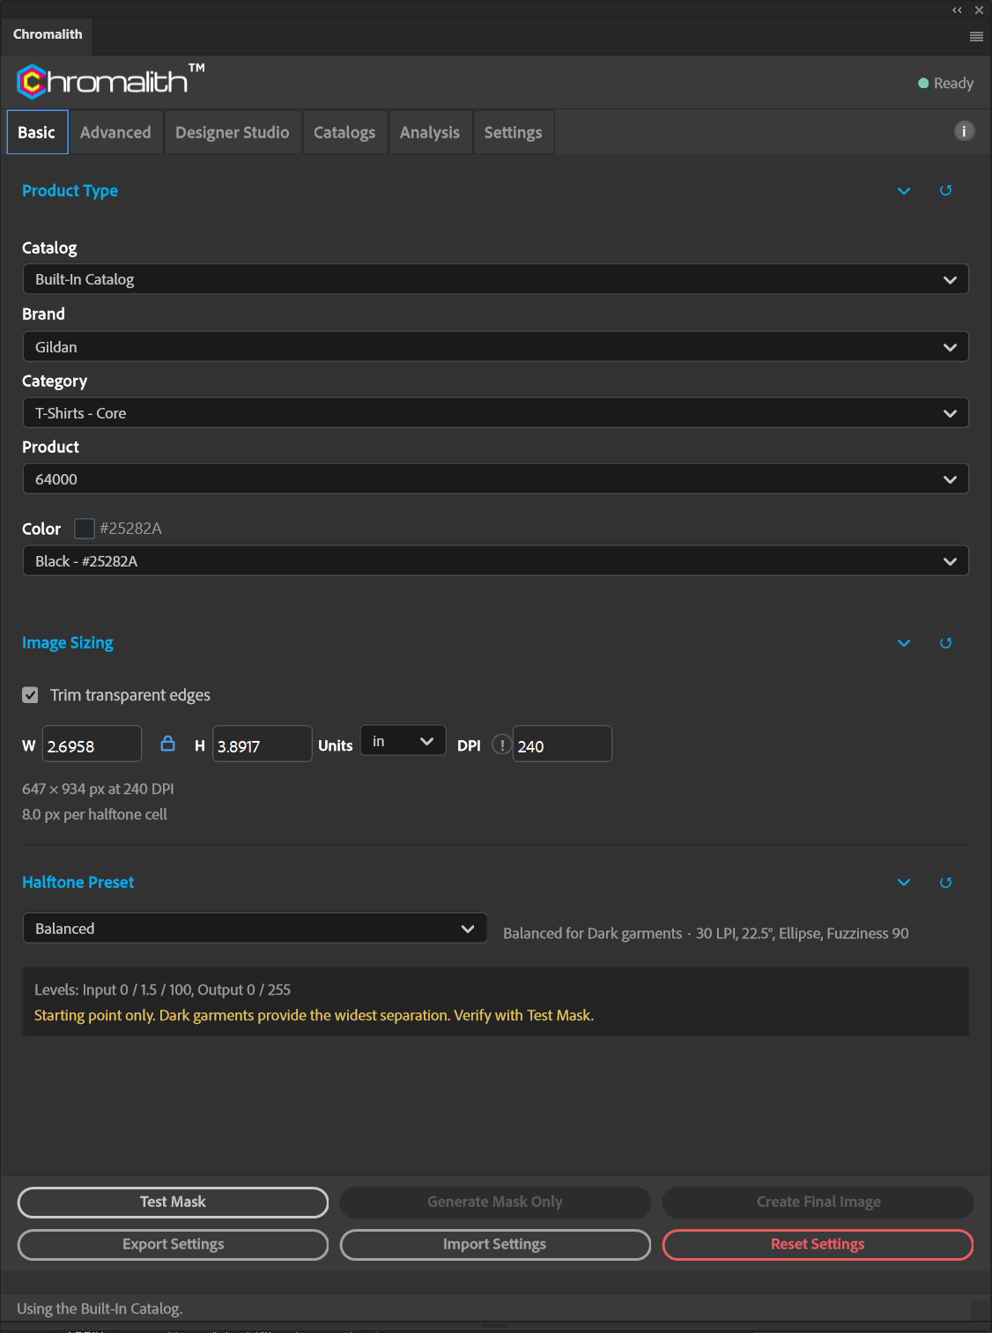Open the Catalogs tab
This screenshot has height=1333, width=992.
[344, 132]
